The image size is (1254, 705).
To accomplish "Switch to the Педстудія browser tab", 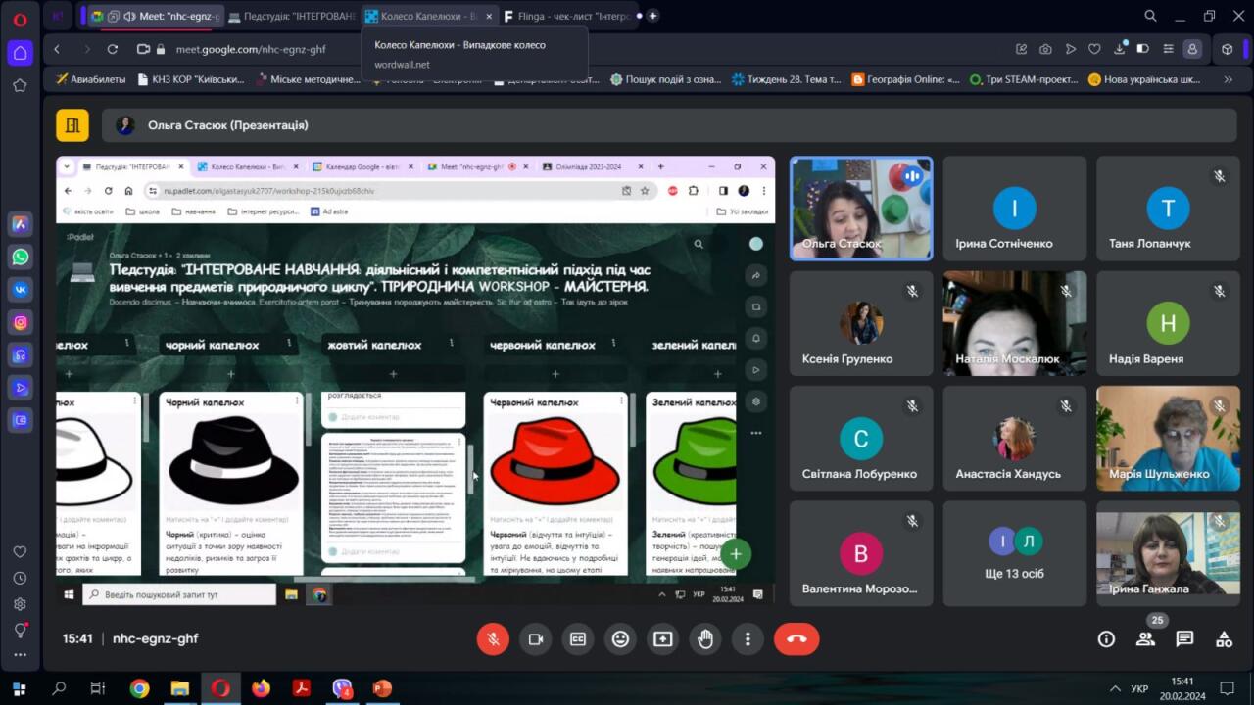I will pos(291,16).
